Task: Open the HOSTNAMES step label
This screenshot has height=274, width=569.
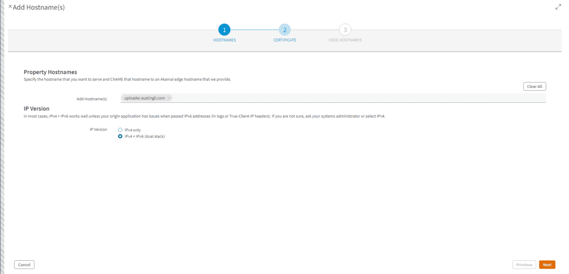Action: click(224, 41)
